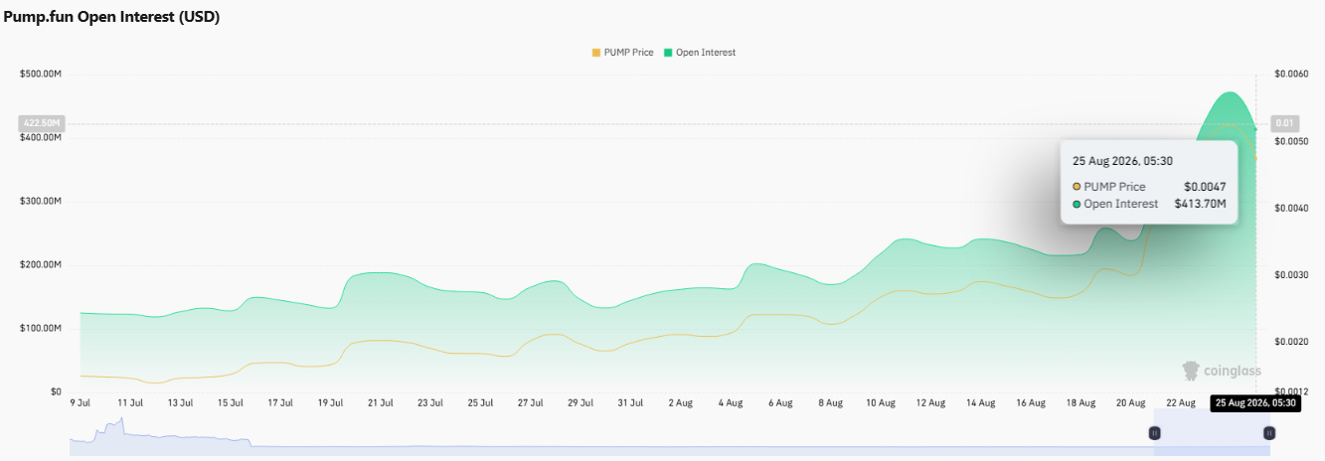
Task: Click the 0.01 right axis crosshair badge
Action: [1284, 124]
